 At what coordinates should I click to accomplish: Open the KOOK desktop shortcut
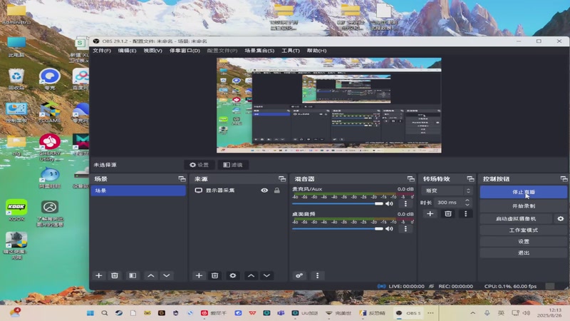pyautogui.click(x=16, y=210)
